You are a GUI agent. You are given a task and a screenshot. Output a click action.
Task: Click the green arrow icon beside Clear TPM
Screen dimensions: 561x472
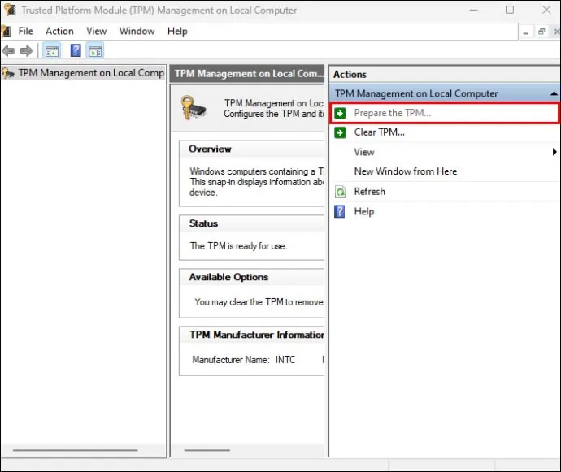[x=340, y=132]
